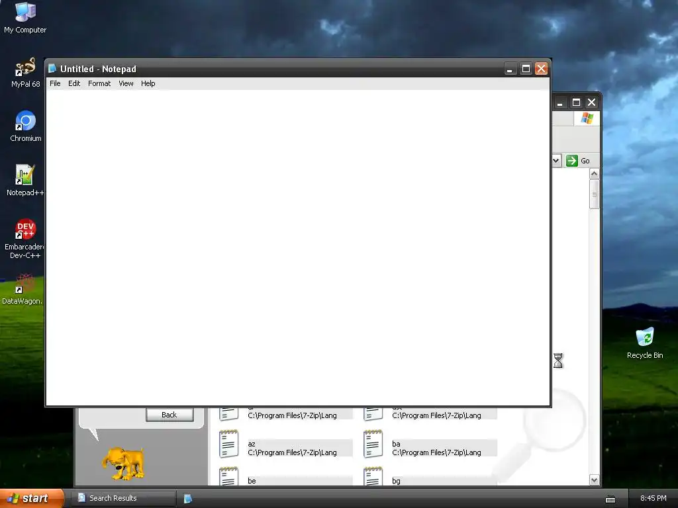Viewport: 678px width, 508px height.
Task: Select the az file icon in results
Action: point(228,444)
